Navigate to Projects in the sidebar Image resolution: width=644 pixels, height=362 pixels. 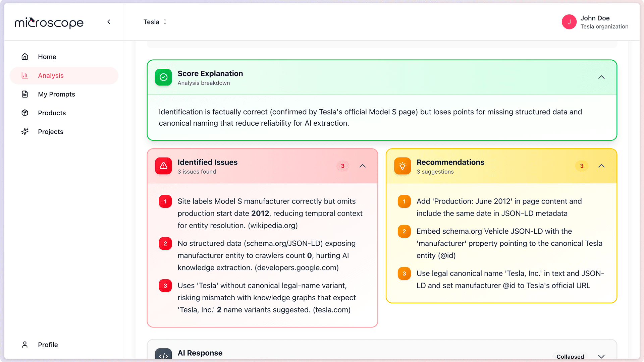coord(50,131)
